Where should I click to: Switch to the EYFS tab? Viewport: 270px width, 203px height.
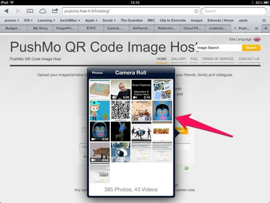(x=91, y=28)
